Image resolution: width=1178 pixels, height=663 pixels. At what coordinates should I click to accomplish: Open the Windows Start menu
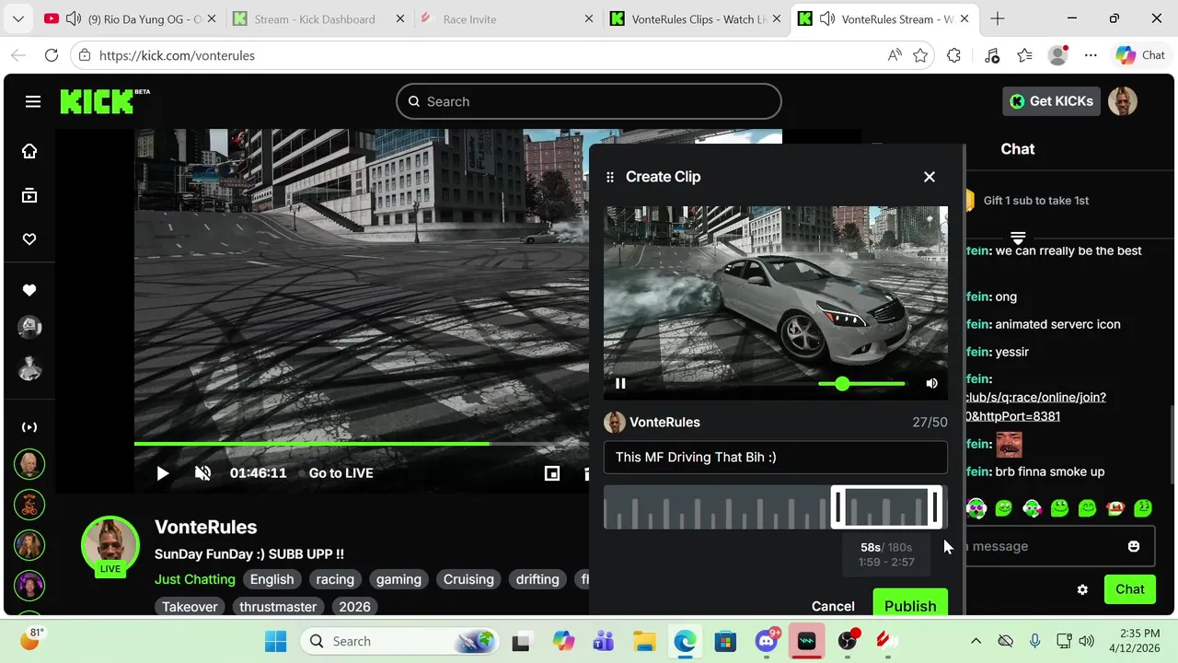coord(275,641)
